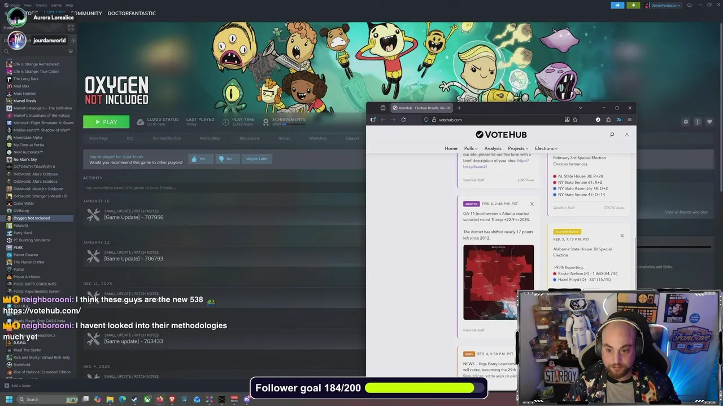Screen dimensions: 723x406
Task: Click Firefox back arrow button
Action: (x=383, y=120)
